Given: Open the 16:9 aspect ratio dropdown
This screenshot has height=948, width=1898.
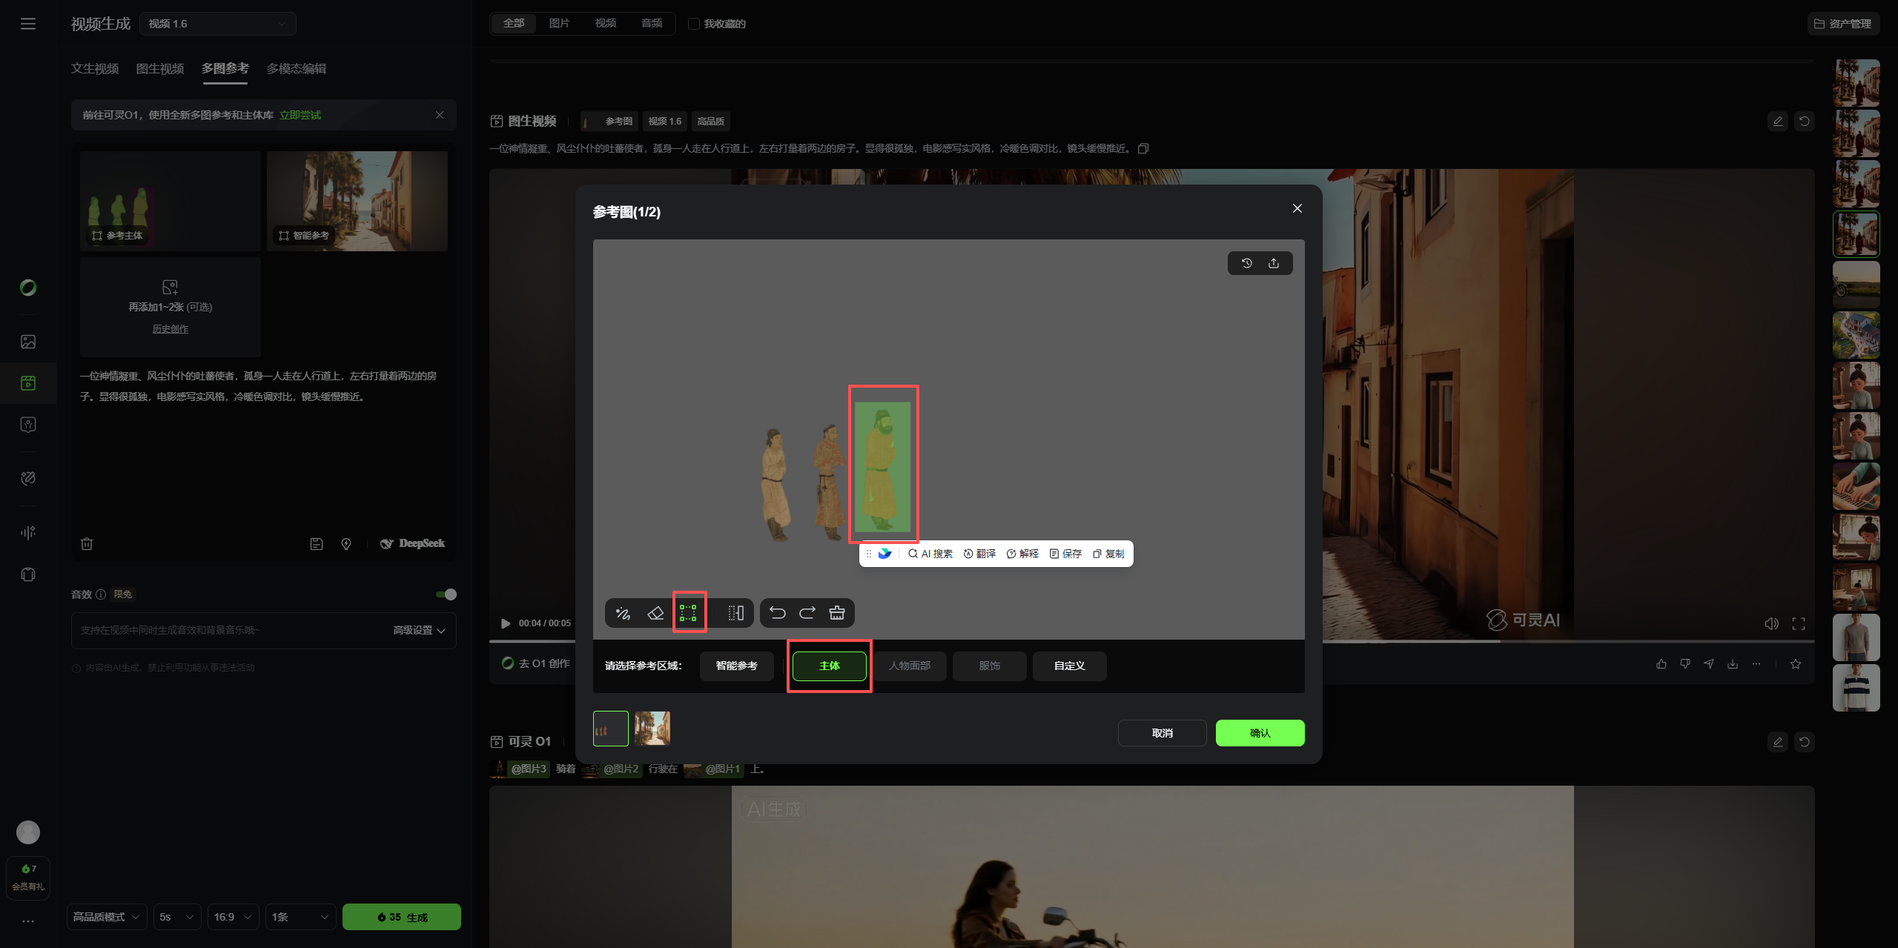Looking at the screenshot, I should [x=234, y=917].
